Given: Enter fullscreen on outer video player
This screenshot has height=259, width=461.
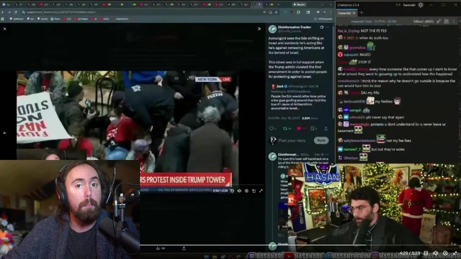Looking at the screenshot, I should [x=455, y=253].
